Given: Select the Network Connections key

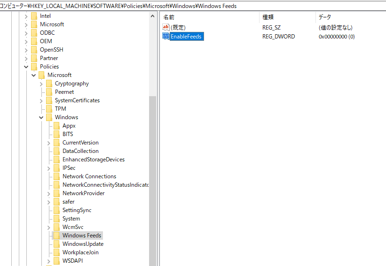Looking at the screenshot, I should point(89,176).
